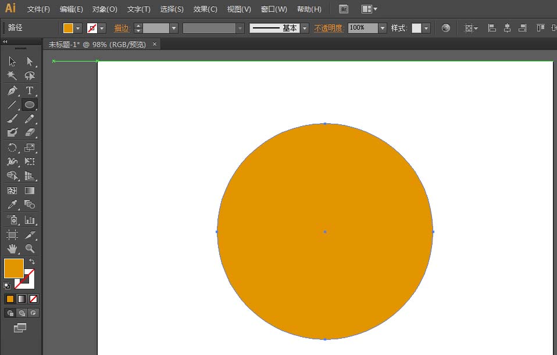The width and height of the screenshot is (557, 355).
Task: Set paint mode to None
Action: click(33, 299)
